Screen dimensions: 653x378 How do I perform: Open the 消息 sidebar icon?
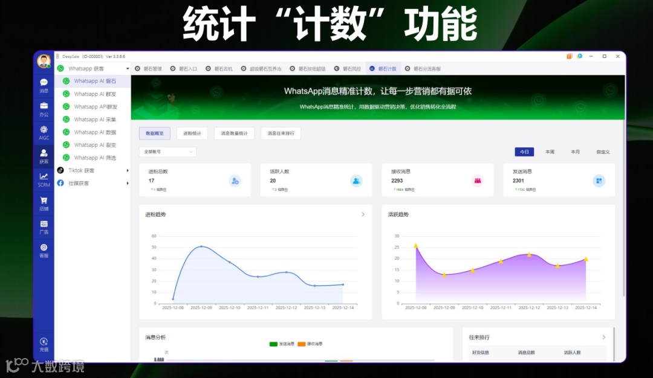pyautogui.click(x=44, y=85)
